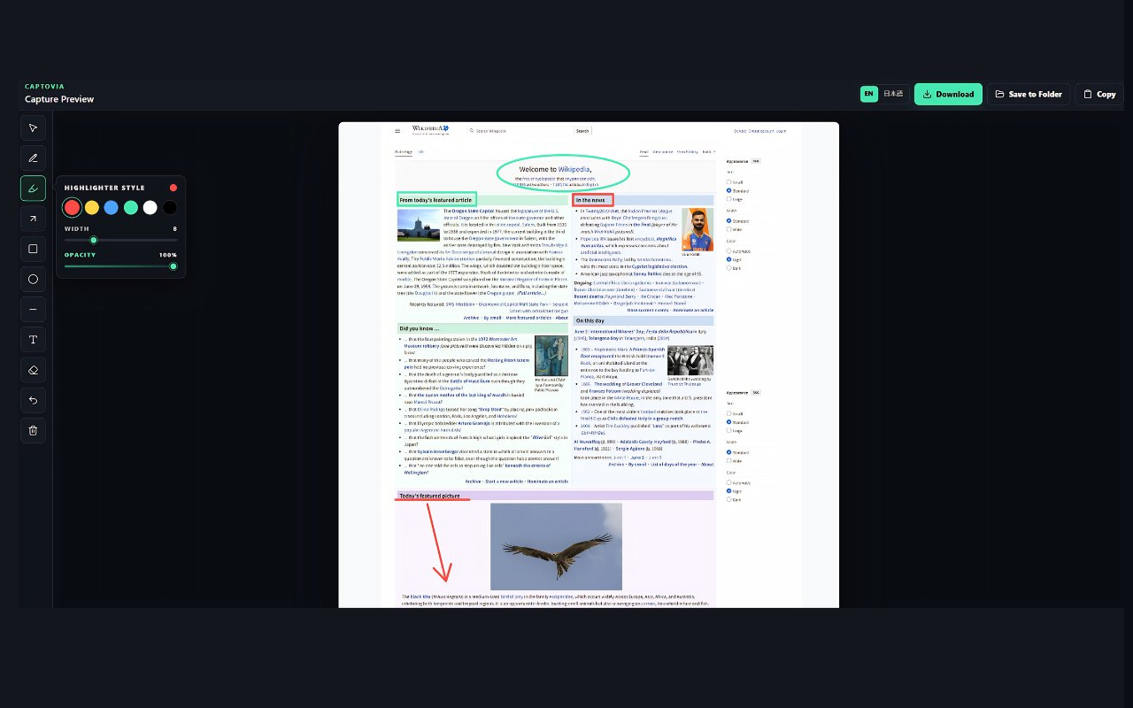Choose the green highlighter color
Screen dimensions: 1133x708
tap(130, 207)
